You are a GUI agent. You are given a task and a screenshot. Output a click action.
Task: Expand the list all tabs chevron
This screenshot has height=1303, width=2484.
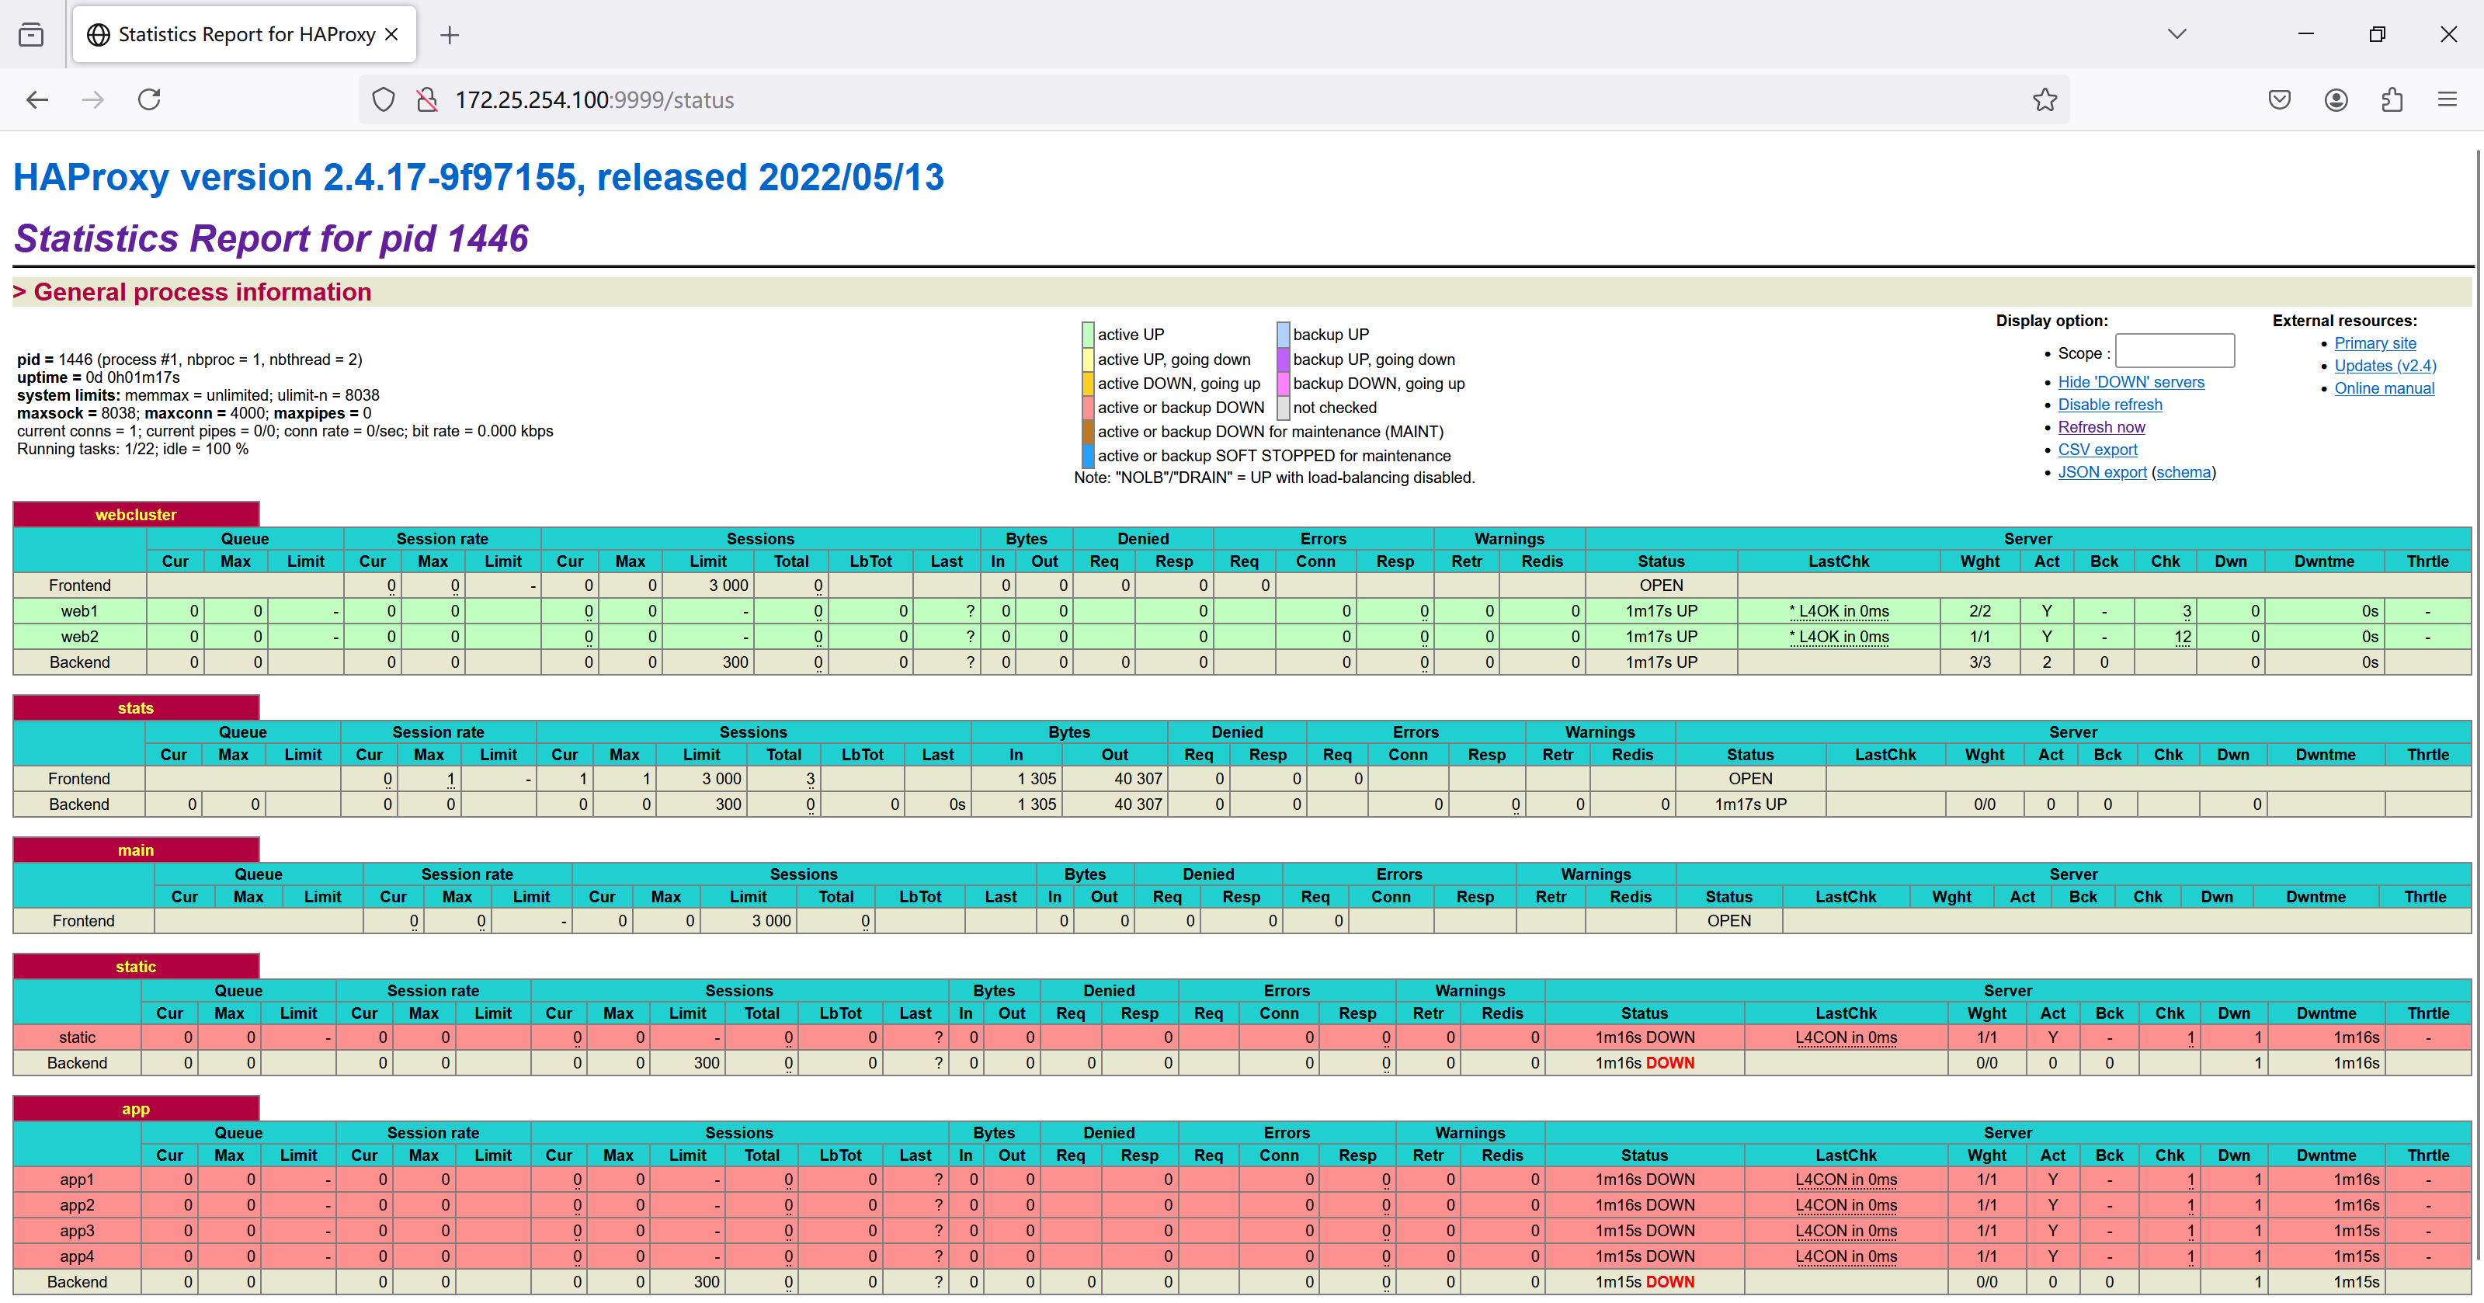pos(2177,33)
